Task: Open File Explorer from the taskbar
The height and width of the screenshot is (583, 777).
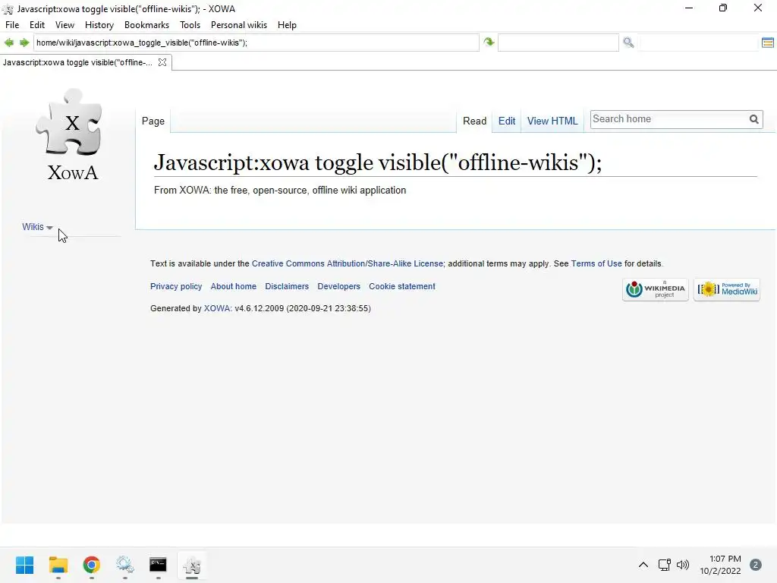Action: pos(58,565)
